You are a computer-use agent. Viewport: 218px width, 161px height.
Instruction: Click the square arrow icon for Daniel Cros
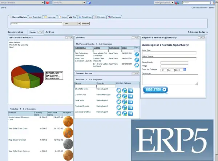(130, 96)
